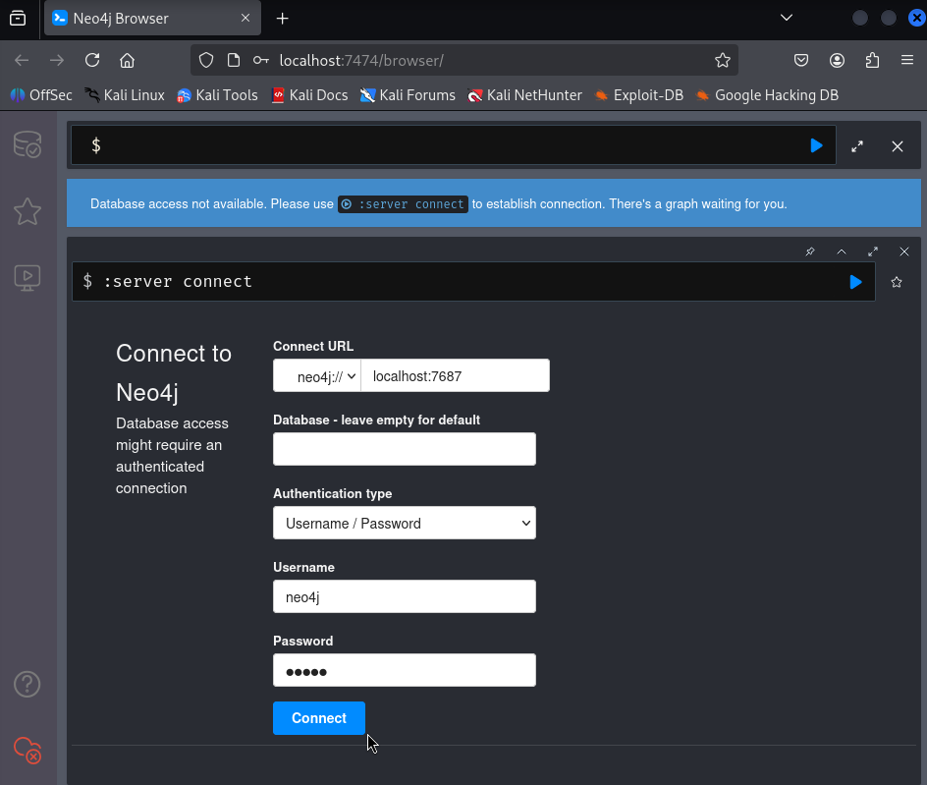Collapse the :server connect frame
Screen dimensions: 927x785
[x=842, y=252]
